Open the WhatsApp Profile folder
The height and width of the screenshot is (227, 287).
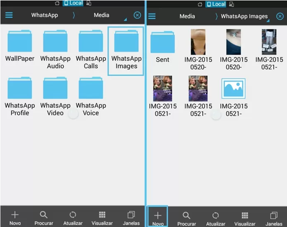[20, 97]
